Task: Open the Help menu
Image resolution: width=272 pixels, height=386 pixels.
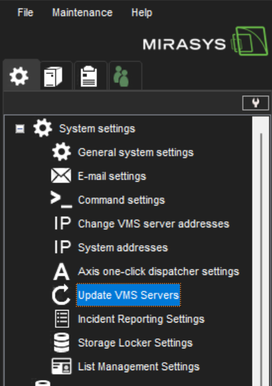Action: [x=142, y=13]
